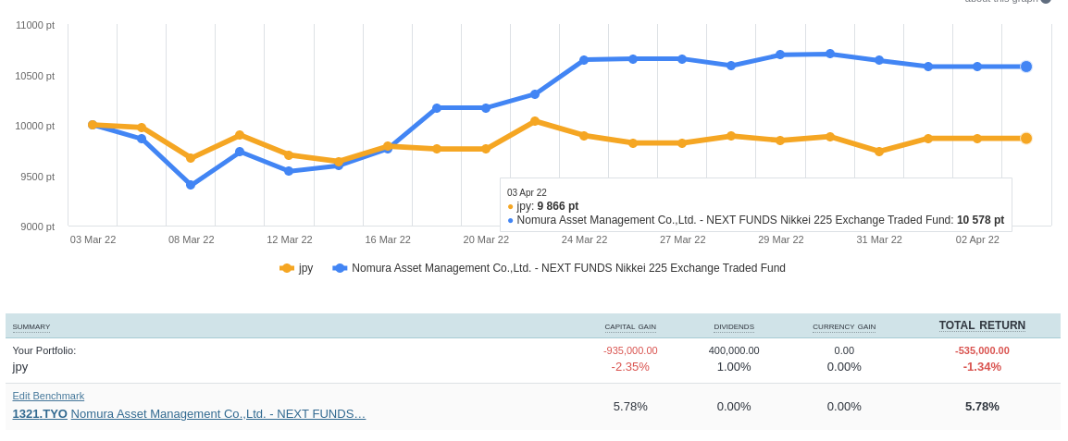This screenshot has height=441, width=1068.
Task: Click the Total Return column header
Action: (982, 325)
